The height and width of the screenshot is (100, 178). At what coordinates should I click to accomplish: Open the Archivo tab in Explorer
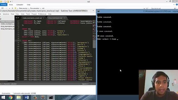[x=4, y=4]
